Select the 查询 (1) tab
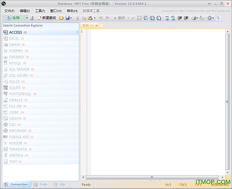Image resolution: width=232 pixels, height=189 pixels. 88,25
